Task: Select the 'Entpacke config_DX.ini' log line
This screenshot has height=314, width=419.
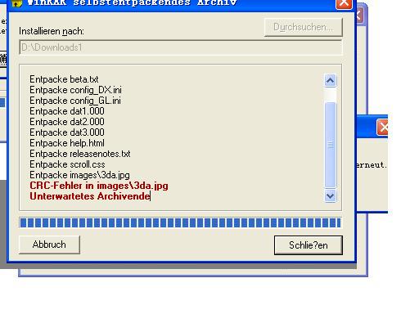Action: [x=75, y=90]
